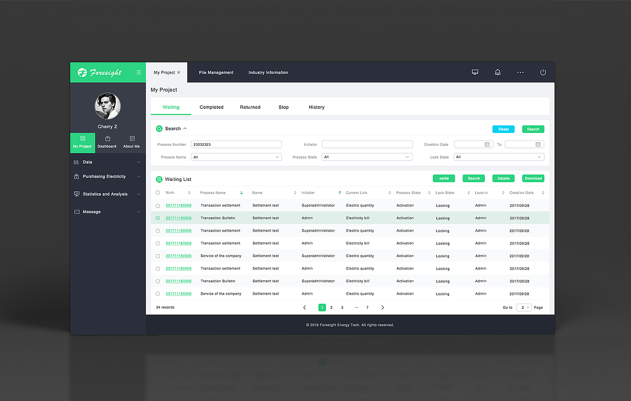Sort by Lock State column arrows
This screenshot has width=631, height=401.
point(468,193)
